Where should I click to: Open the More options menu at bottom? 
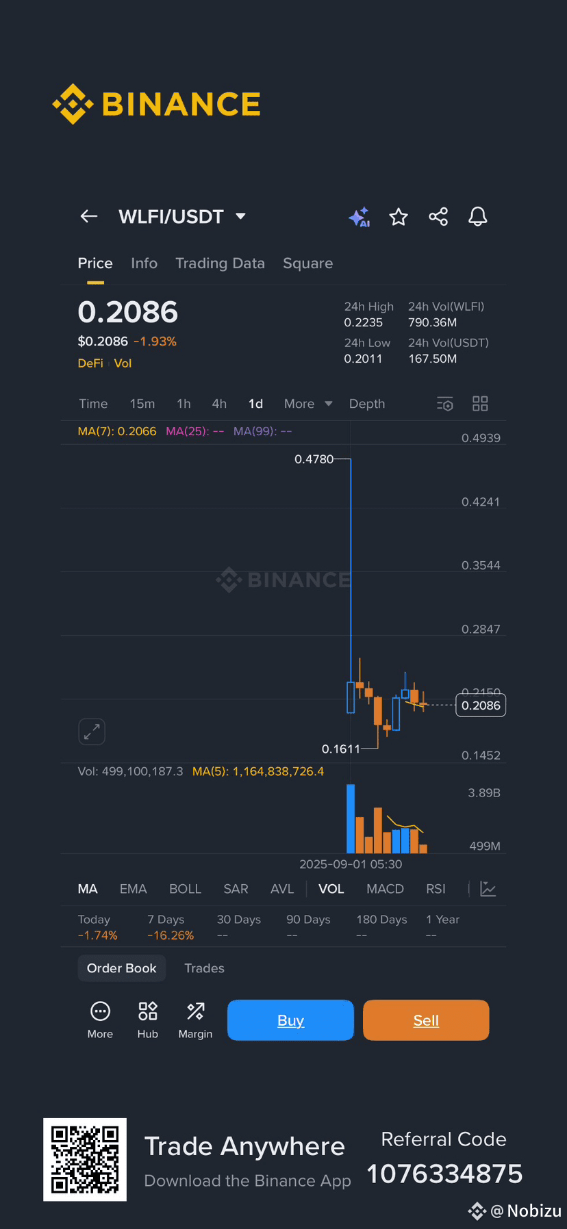[100, 1020]
